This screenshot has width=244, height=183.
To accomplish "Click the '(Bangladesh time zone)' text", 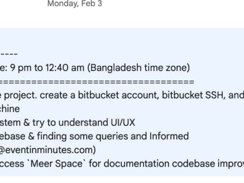I will tap(139, 68).
